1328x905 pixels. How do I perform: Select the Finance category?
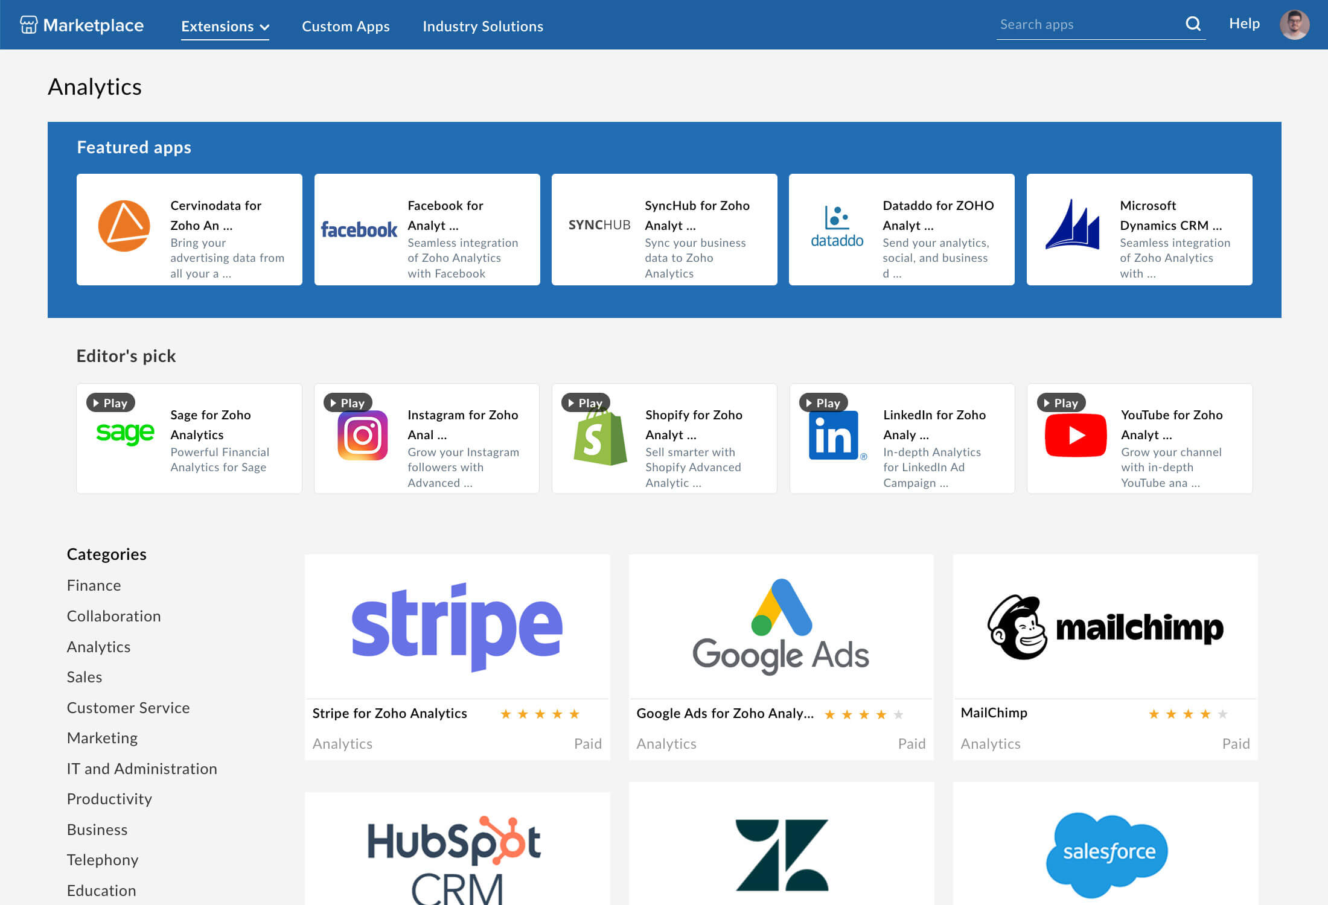coord(94,585)
